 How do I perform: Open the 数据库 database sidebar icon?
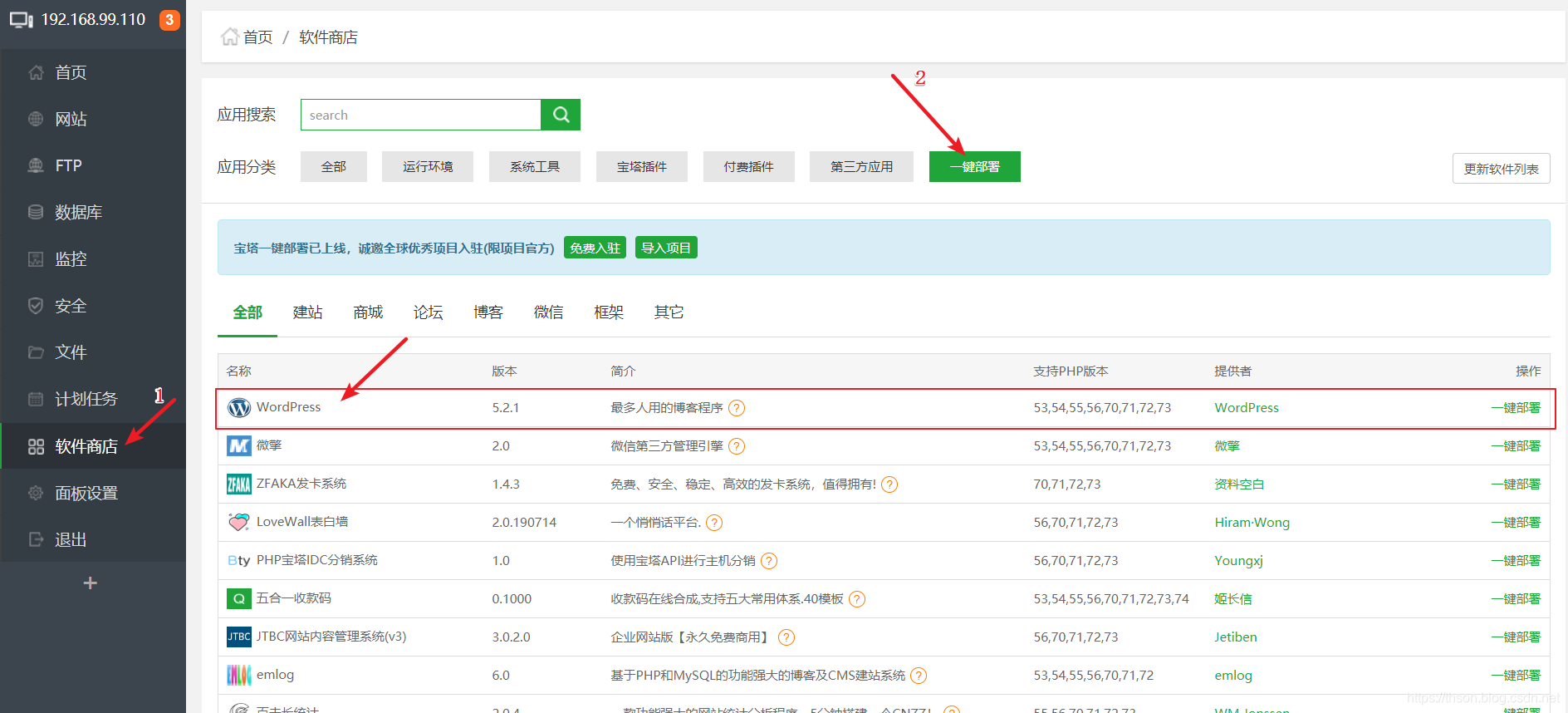(x=36, y=212)
